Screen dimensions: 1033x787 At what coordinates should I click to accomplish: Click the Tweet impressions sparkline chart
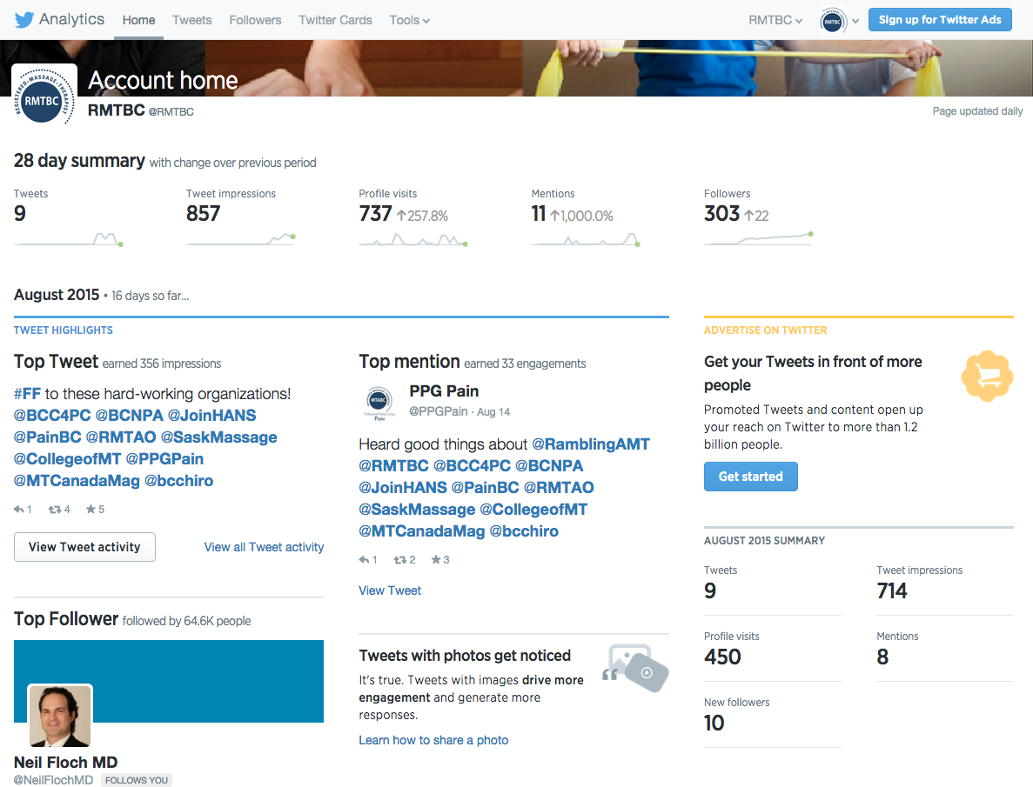241,240
